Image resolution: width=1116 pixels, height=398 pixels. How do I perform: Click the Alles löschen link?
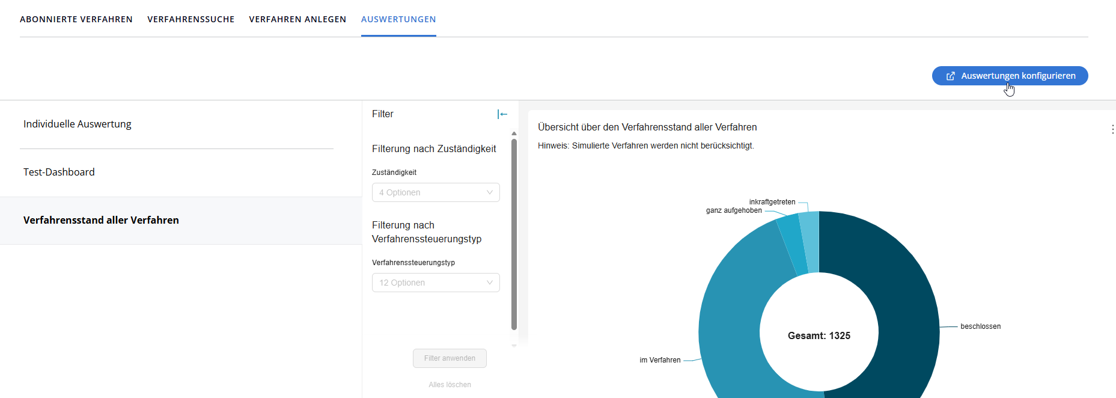(450, 385)
